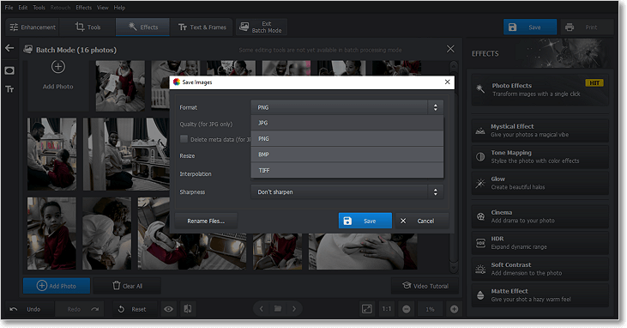Select the Tone Mapping effect

(540, 156)
